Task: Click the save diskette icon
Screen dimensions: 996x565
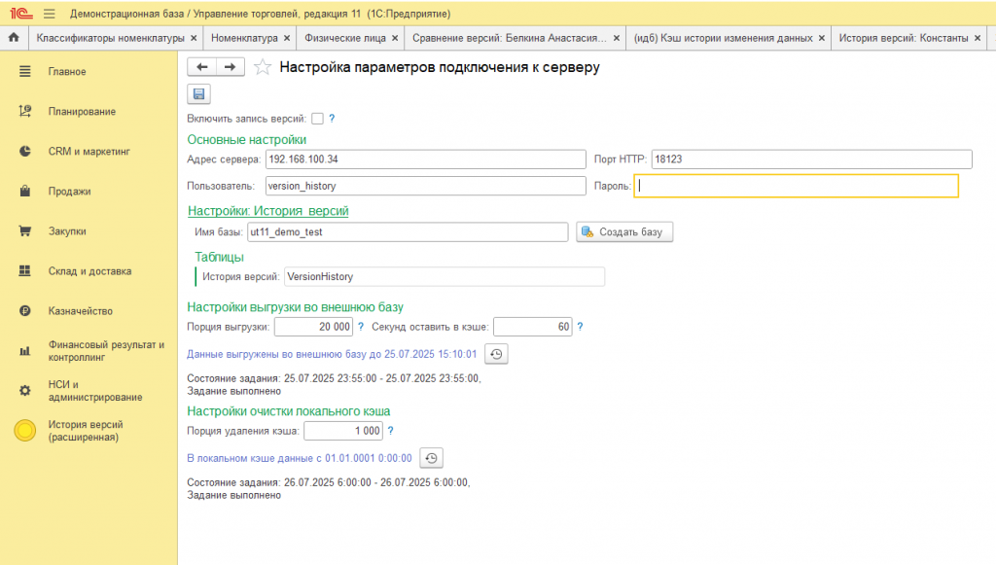Action: 198,93
